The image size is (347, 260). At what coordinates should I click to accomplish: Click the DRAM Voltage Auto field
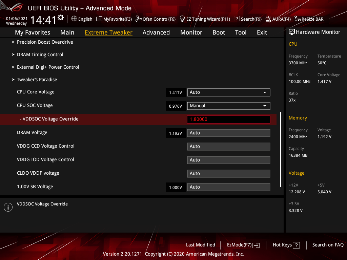229,133
